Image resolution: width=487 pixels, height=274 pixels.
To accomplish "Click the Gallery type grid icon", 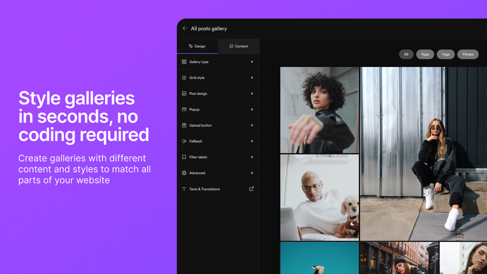I will (185, 62).
